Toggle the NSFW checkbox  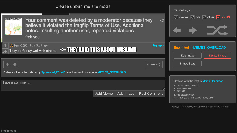coord(218,17)
